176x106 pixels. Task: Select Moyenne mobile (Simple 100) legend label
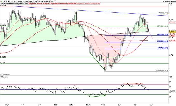41,4
